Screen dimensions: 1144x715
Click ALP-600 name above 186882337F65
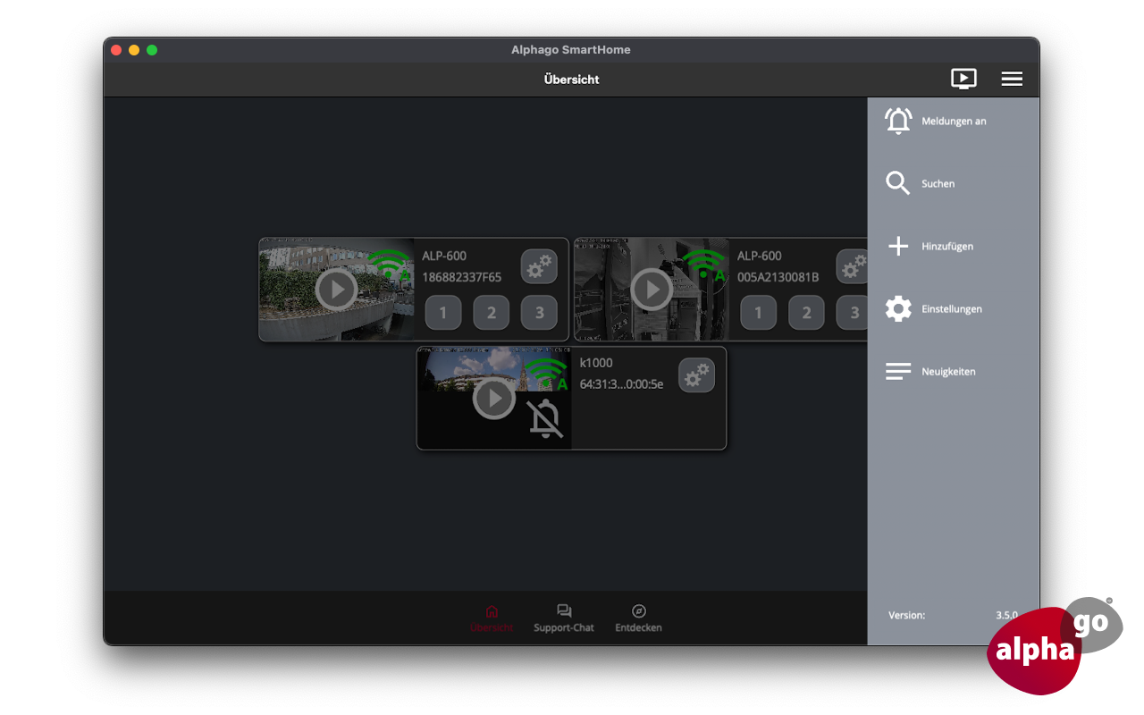444,256
